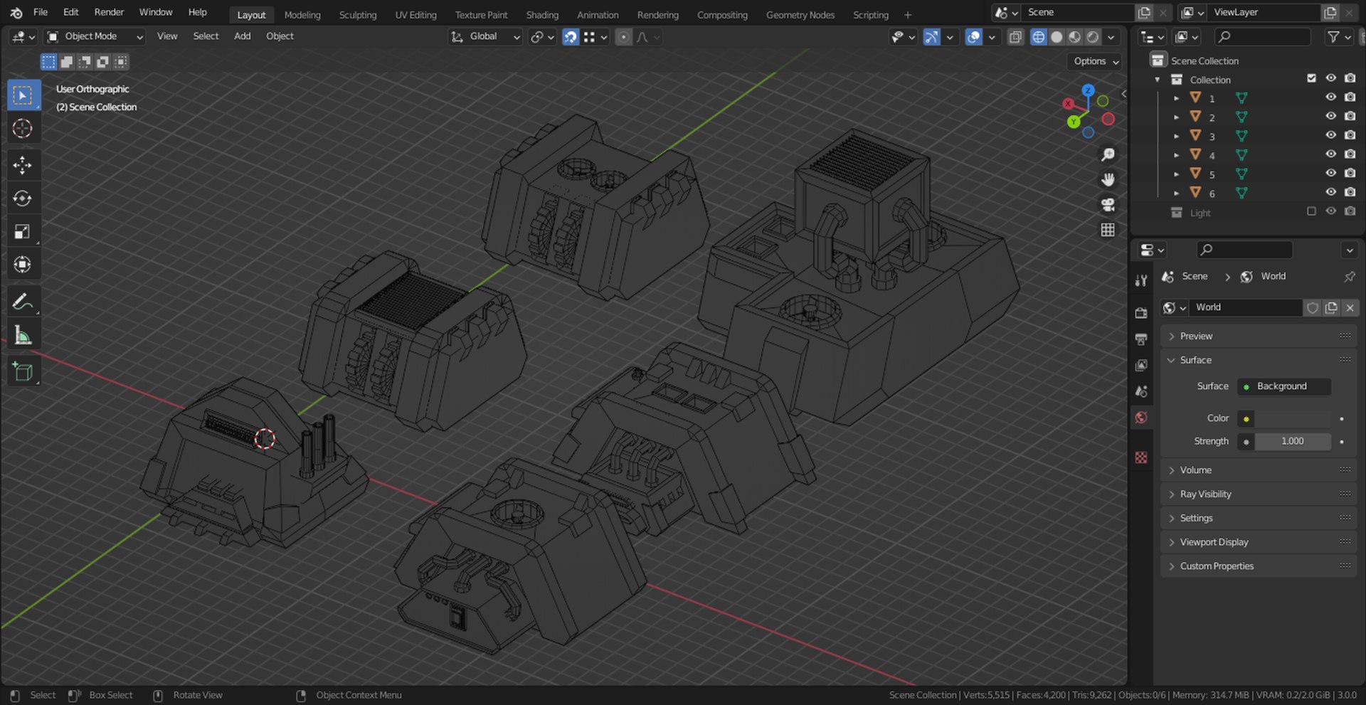This screenshot has height=705, width=1366.
Task: Switch to material preview shading
Action: 1074,37
